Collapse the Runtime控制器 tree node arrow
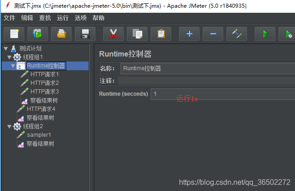This screenshot has height=191, width=295. tap(13, 66)
